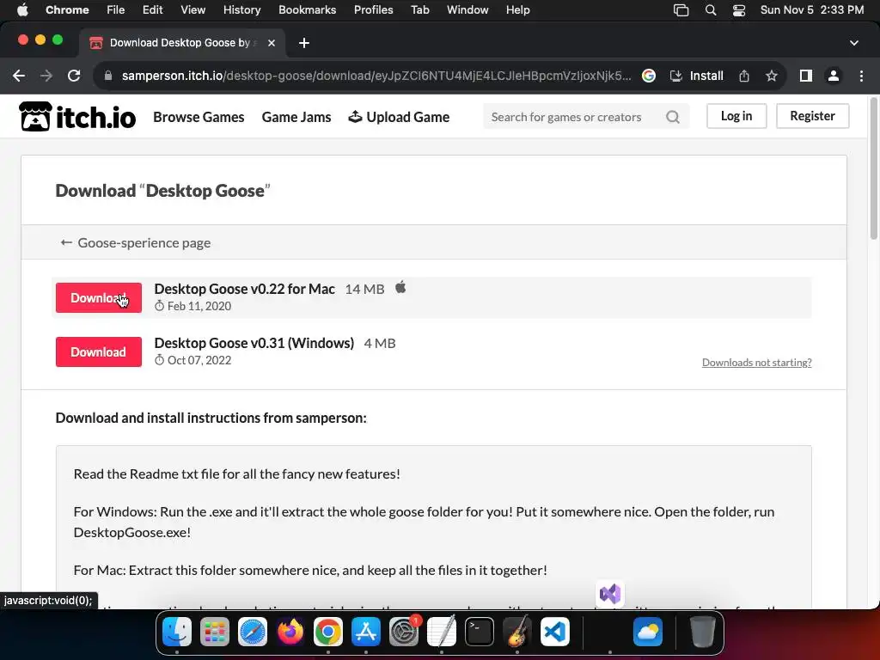This screenshot has width=880, height=660.
Task: Close the Download Desktop Goose tab
Action: (272, 43)
